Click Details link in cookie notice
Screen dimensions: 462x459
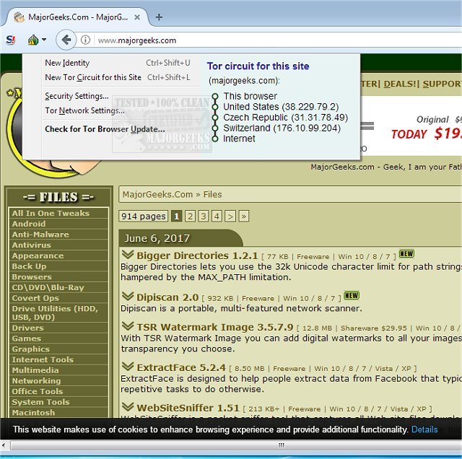coord(424,429)
